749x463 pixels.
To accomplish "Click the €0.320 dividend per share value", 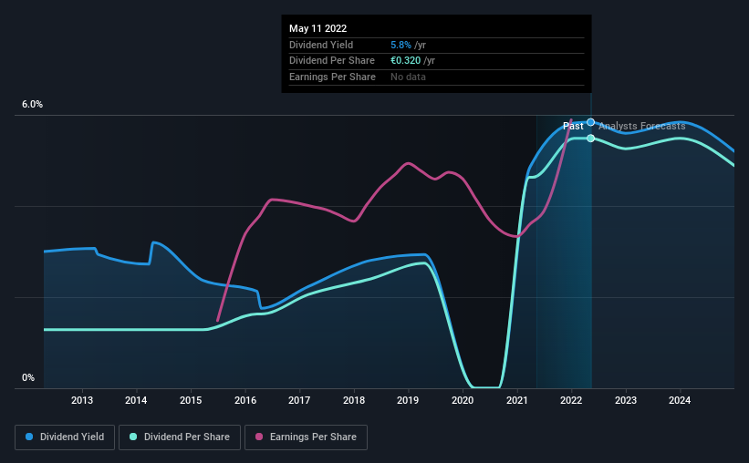I will coord(406,61).
